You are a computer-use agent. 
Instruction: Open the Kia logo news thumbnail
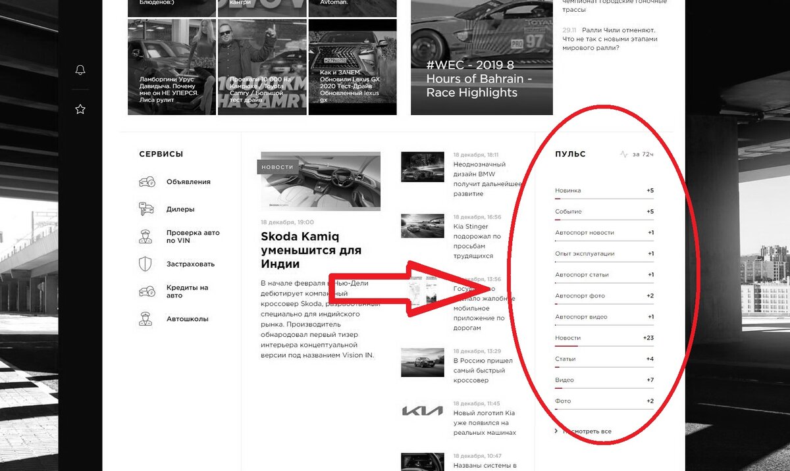(423, 411)
